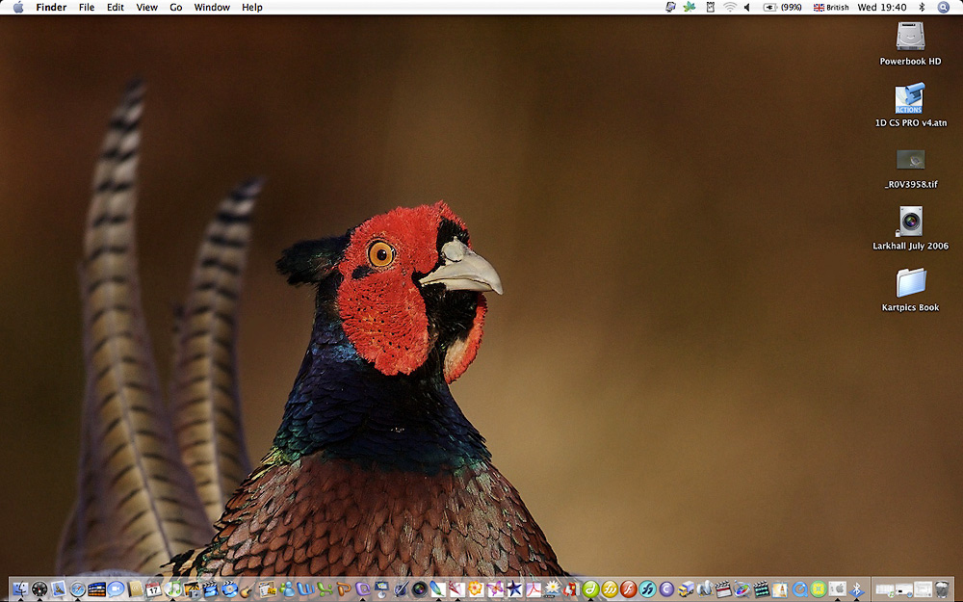Launch Motion from the Dock
The image size is (963, 602).
click(742, 589)
